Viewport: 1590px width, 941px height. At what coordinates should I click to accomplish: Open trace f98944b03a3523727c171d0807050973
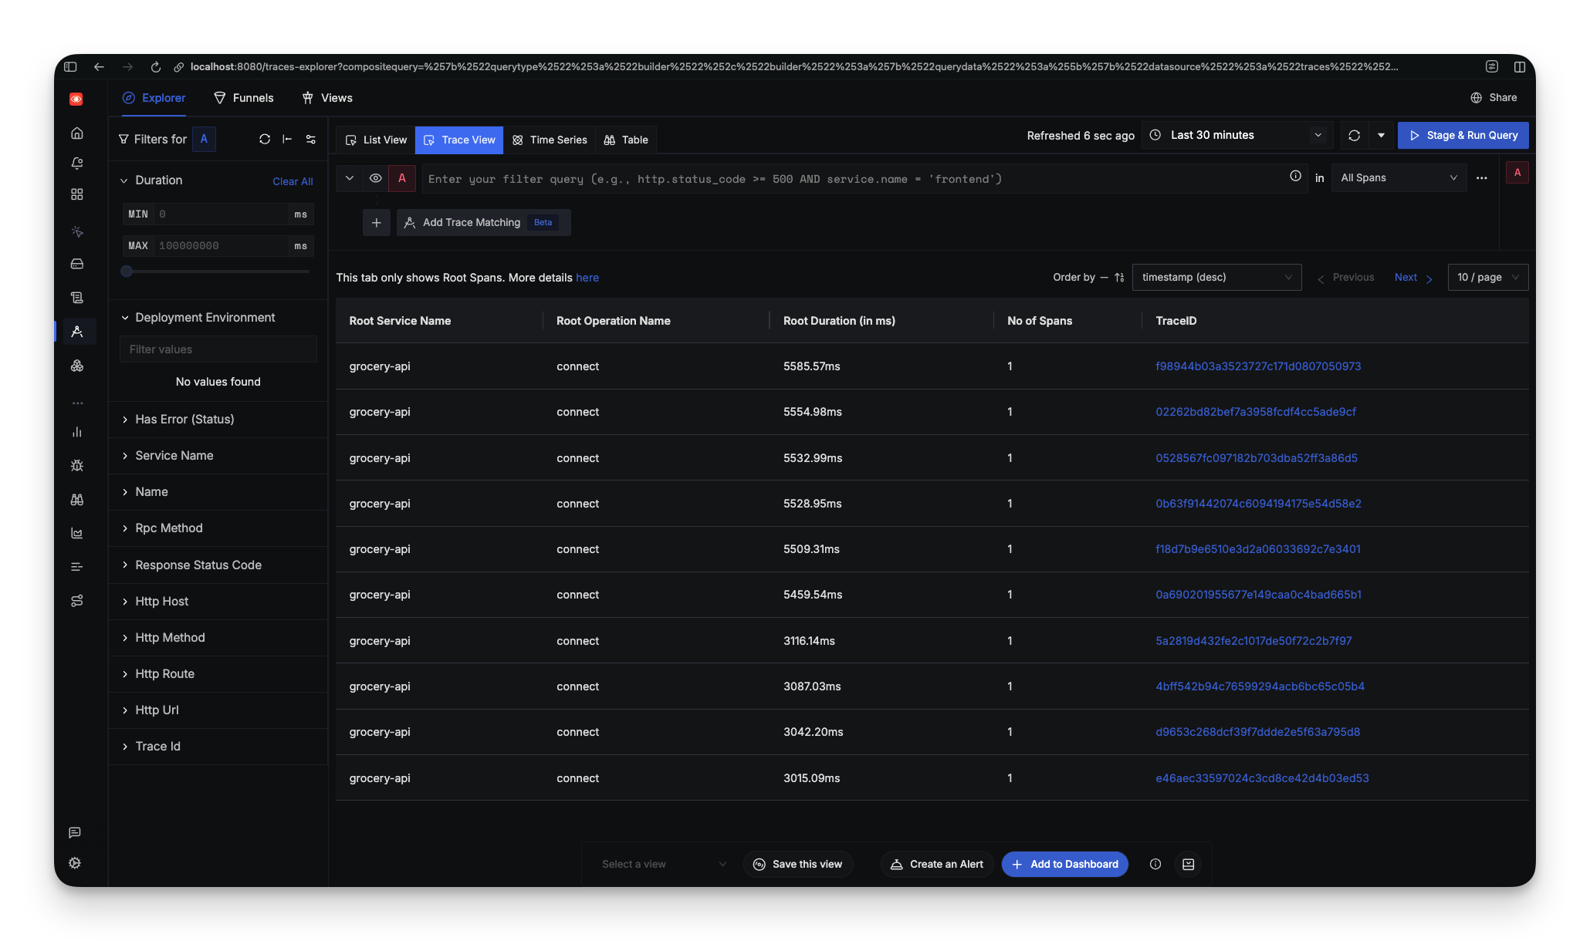tap(1258, 366)
